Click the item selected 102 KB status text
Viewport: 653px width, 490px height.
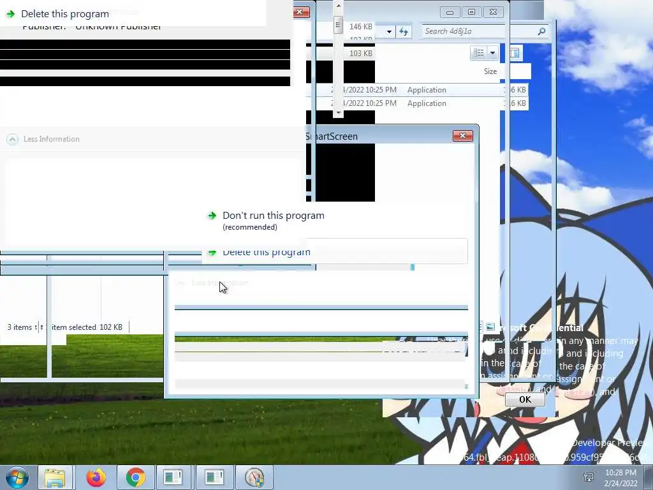coord(87,327)
